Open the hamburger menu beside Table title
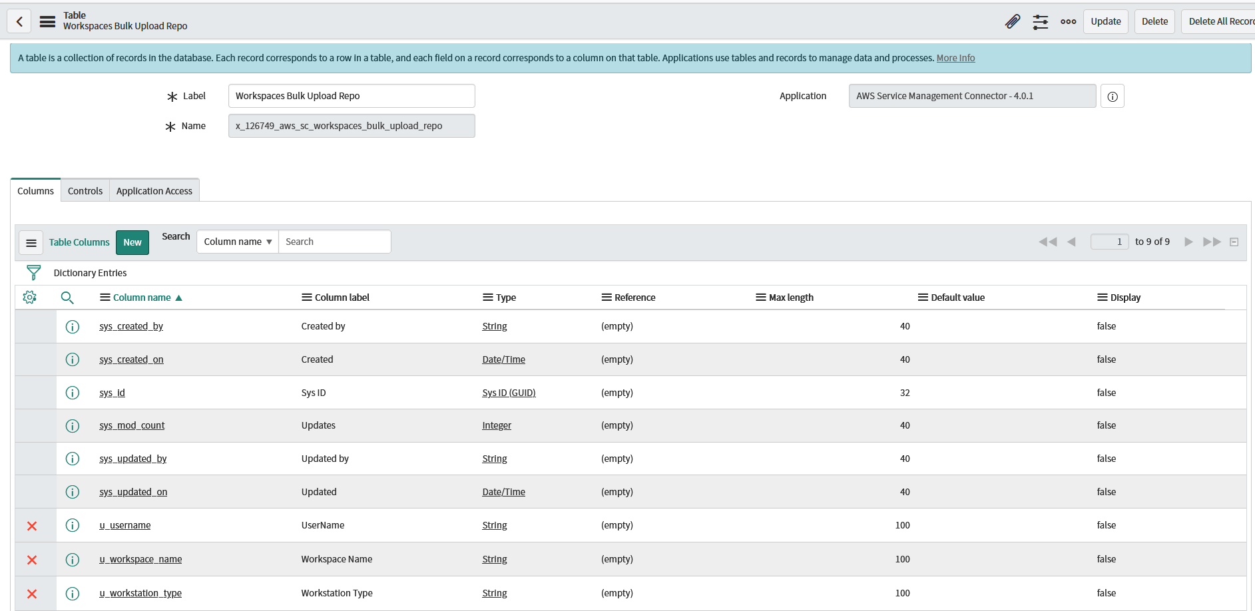 click(x=47, y=21)
